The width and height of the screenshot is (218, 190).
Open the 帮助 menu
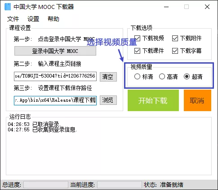tap(53, 19)
